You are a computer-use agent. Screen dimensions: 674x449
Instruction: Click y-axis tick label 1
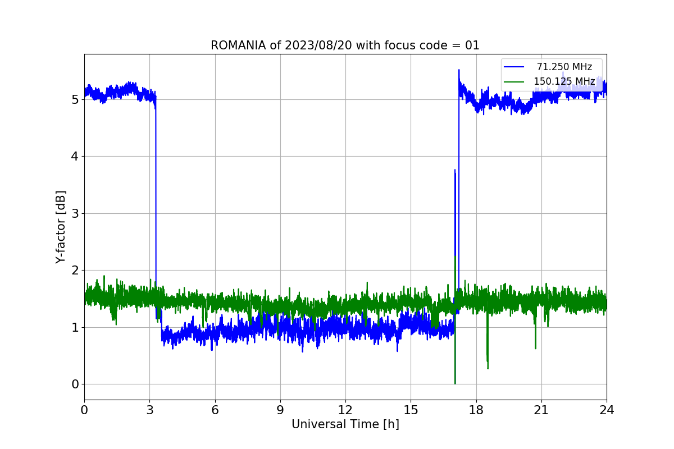pyautogui.click(x=75, y=327)
